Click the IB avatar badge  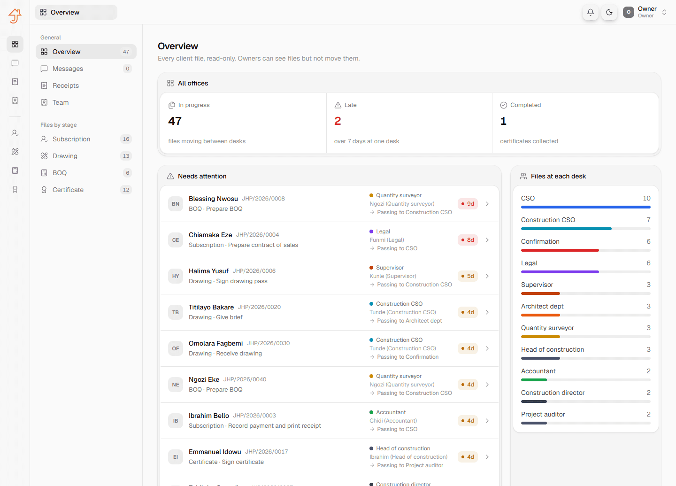click(176, 421)
